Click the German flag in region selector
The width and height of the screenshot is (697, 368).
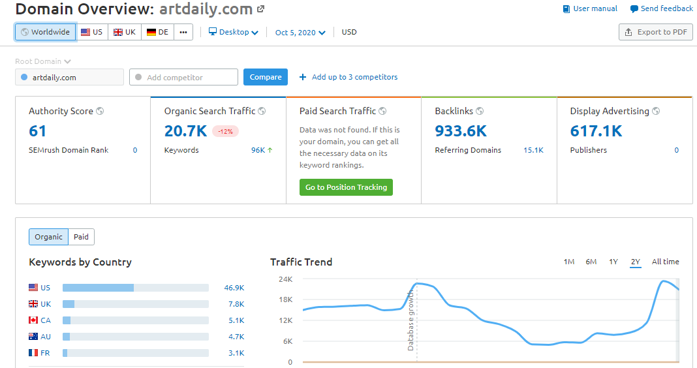pos(151,32)
